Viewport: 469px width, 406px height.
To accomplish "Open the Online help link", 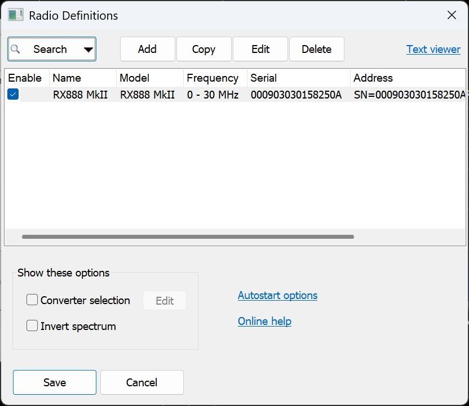I will click(x=264, y=321).
